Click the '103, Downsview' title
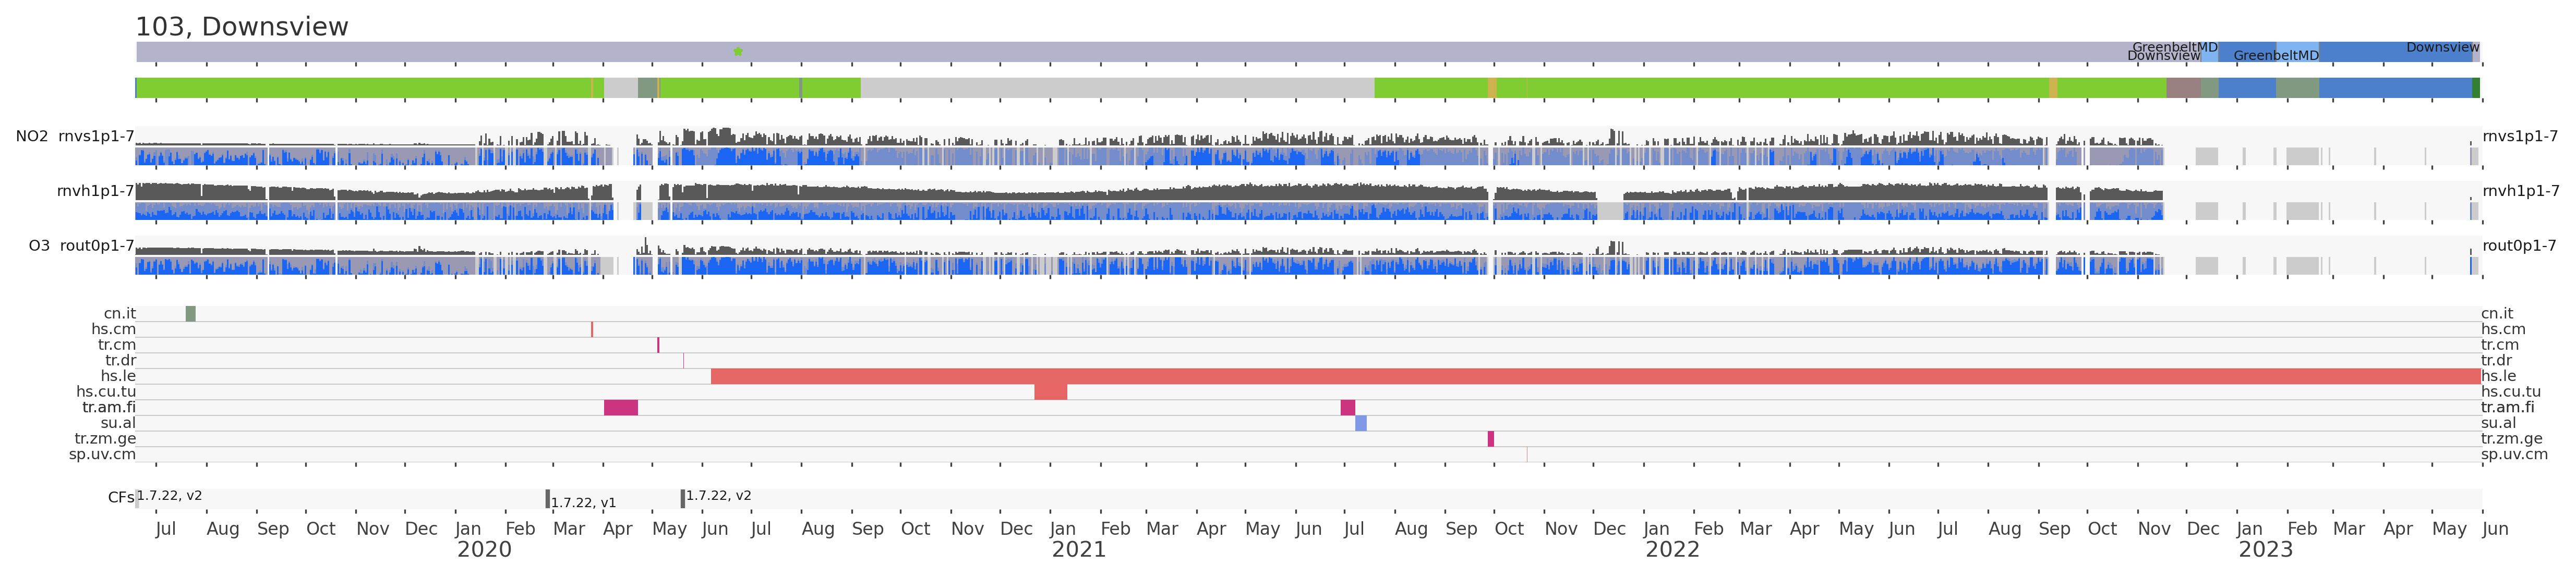 tap(242, 27)
